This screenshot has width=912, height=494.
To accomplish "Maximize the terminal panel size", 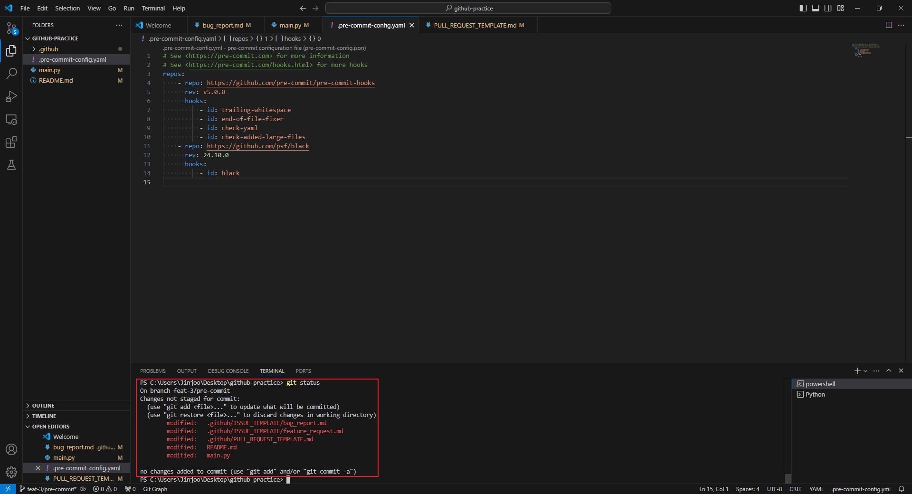I will 889,370.
